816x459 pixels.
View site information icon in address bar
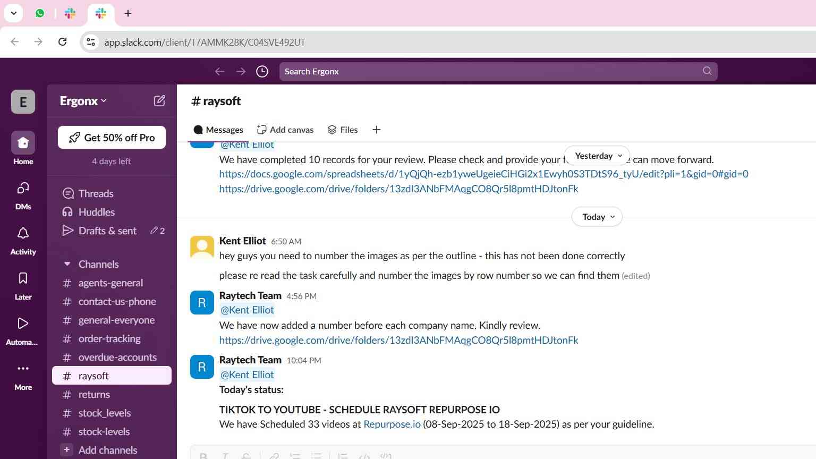point(91,42)
